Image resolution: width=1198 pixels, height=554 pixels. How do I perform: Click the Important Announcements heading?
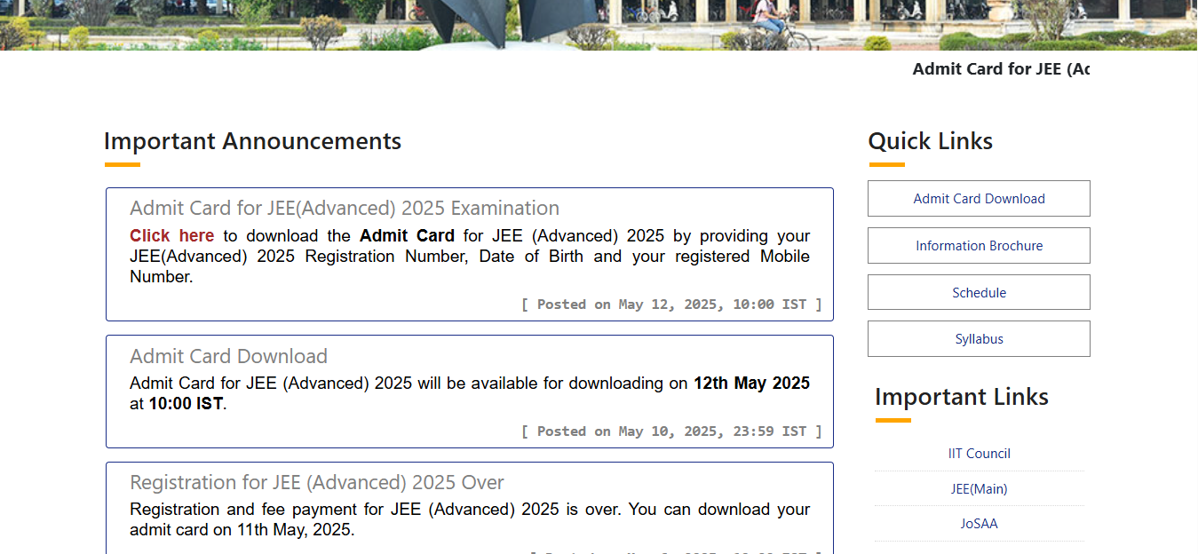click(x=252, y=140)
